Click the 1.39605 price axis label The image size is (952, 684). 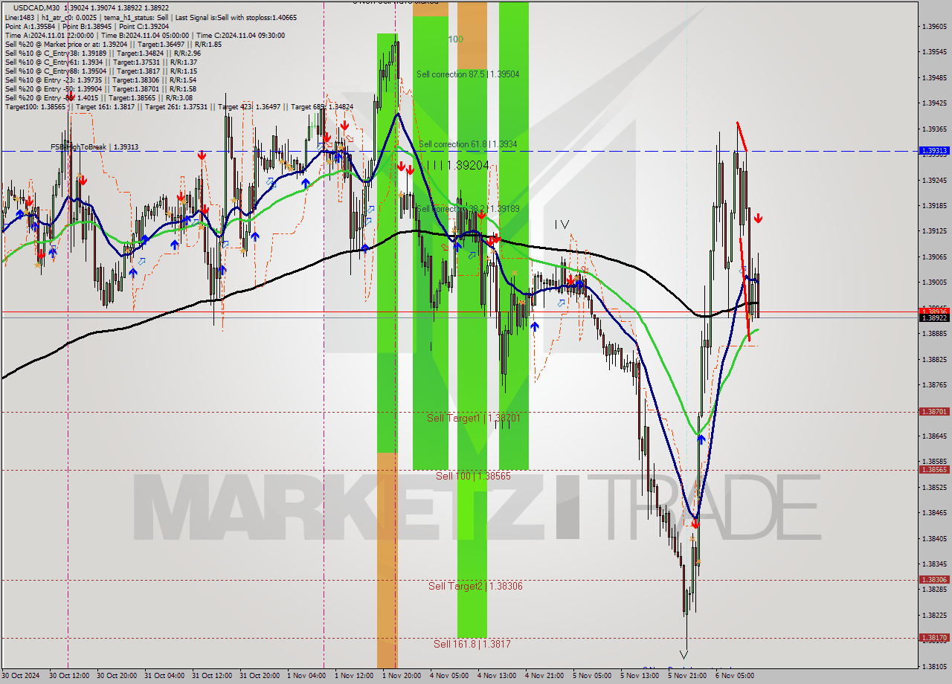pyautogui.click(x=935, y=27)
